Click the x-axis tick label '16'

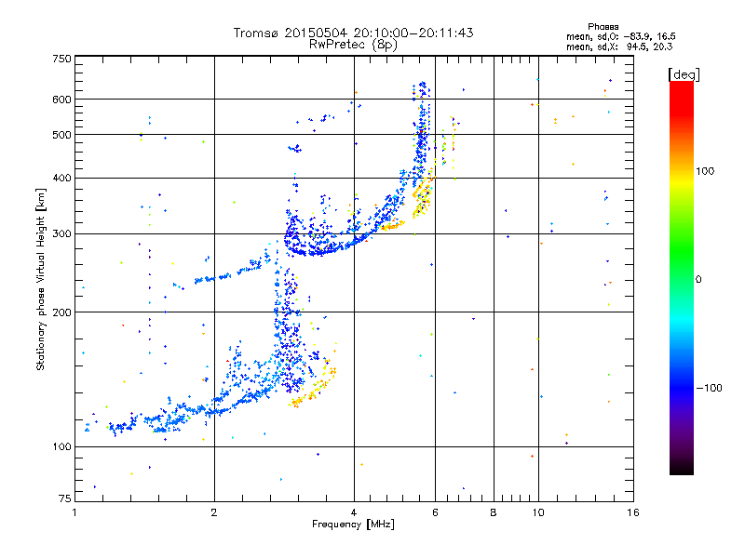633,512
